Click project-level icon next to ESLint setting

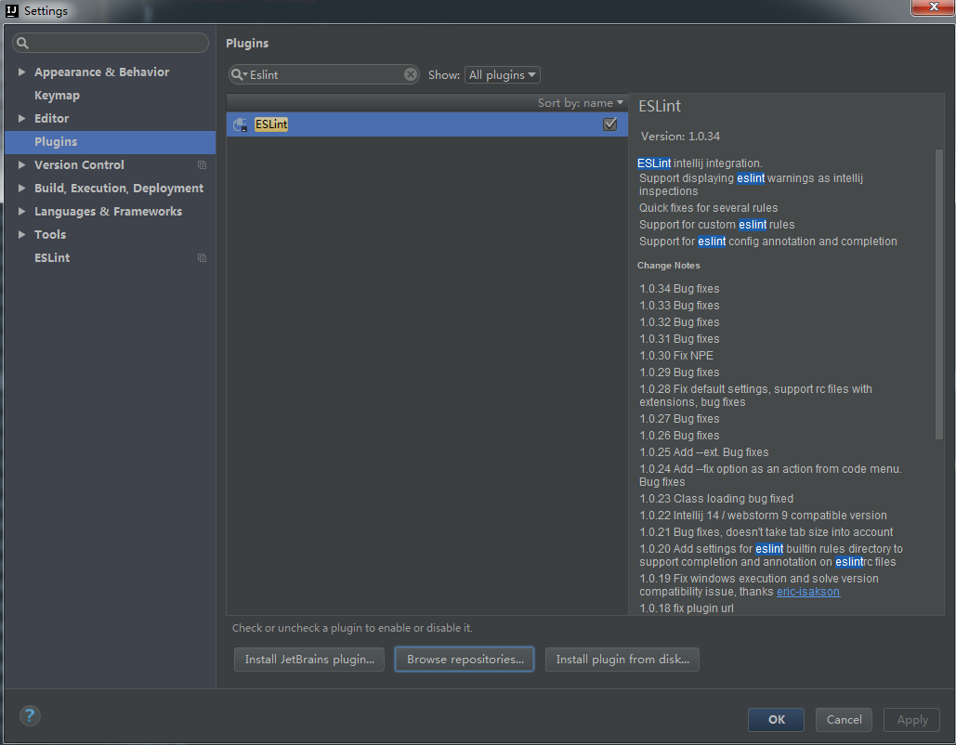click(202, 258)
